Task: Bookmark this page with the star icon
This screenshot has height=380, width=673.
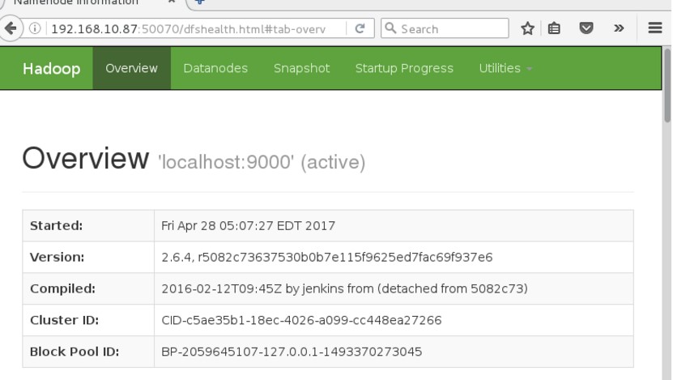Action: 527,28
